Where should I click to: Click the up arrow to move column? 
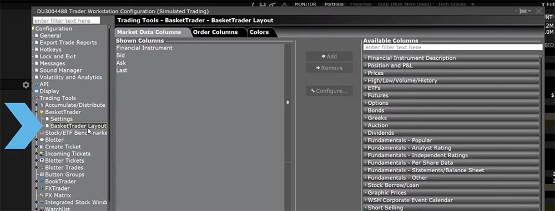[287, 102]
